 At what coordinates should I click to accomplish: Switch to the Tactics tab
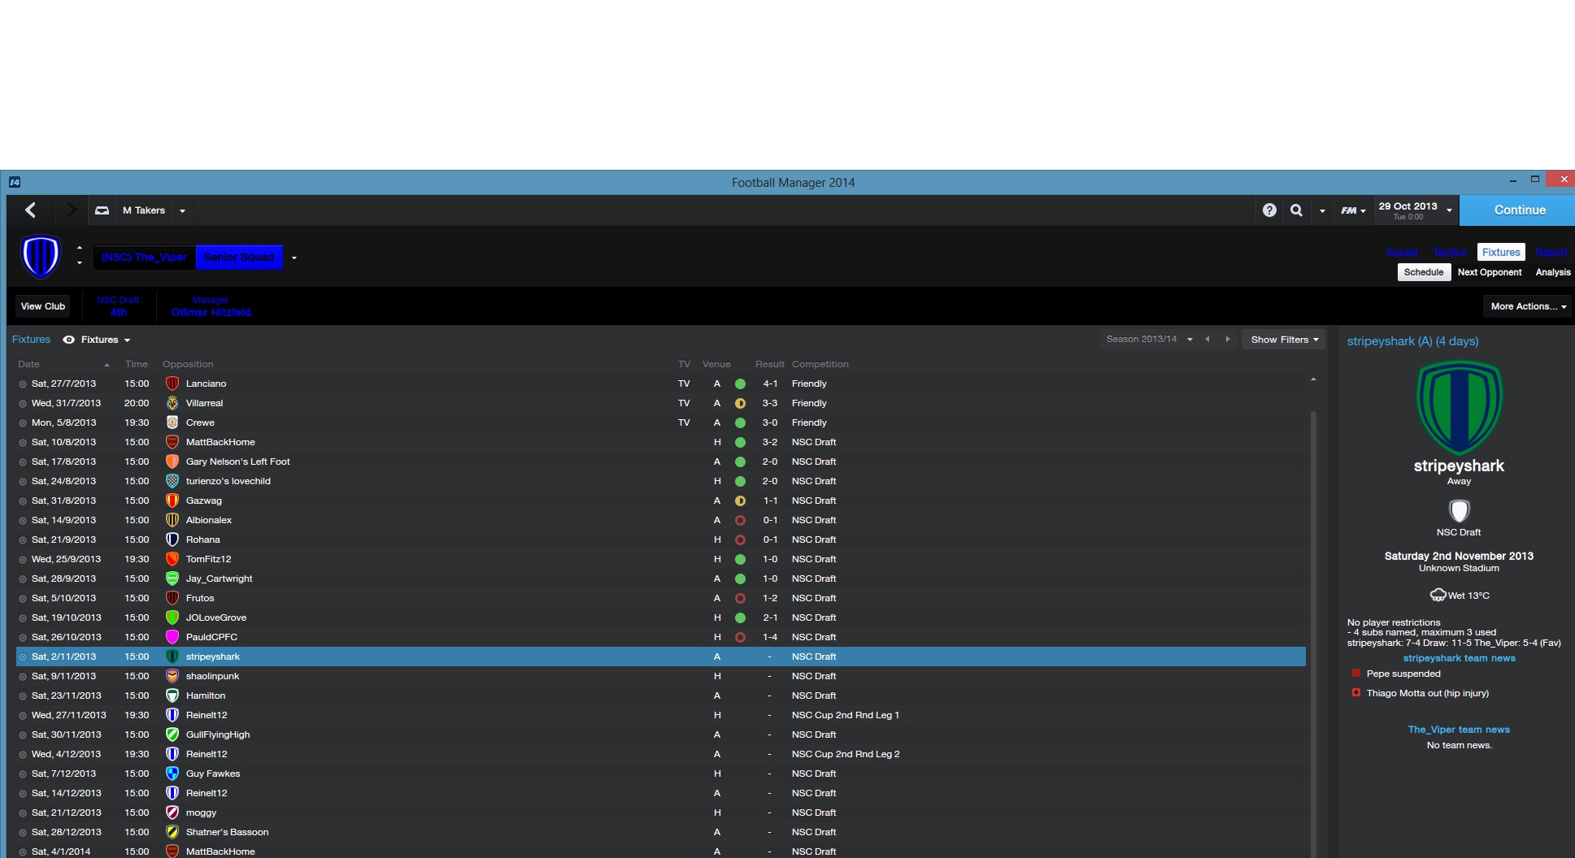point(1449,253)
